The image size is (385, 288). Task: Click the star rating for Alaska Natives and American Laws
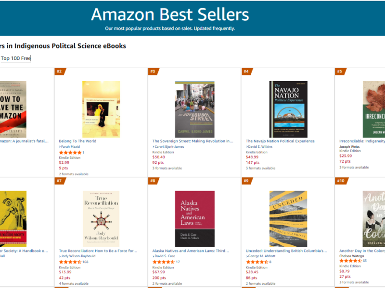pyautogui.click(x=163, y=262)
